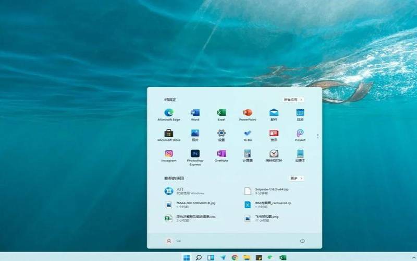Click More (更多) recommended items

296,178
